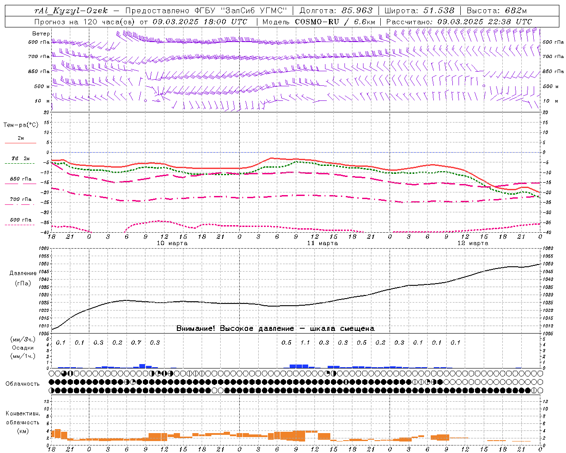Screen dimensions: 566x453
Task: Click the Долгота: 85.963 header field
Action: 336,11
